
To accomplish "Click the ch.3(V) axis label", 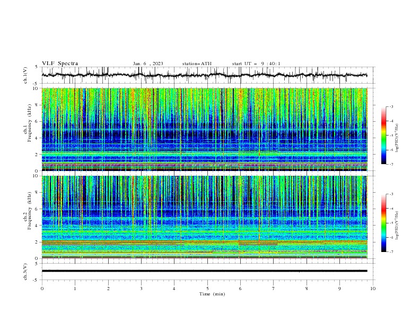I will 25,272.
